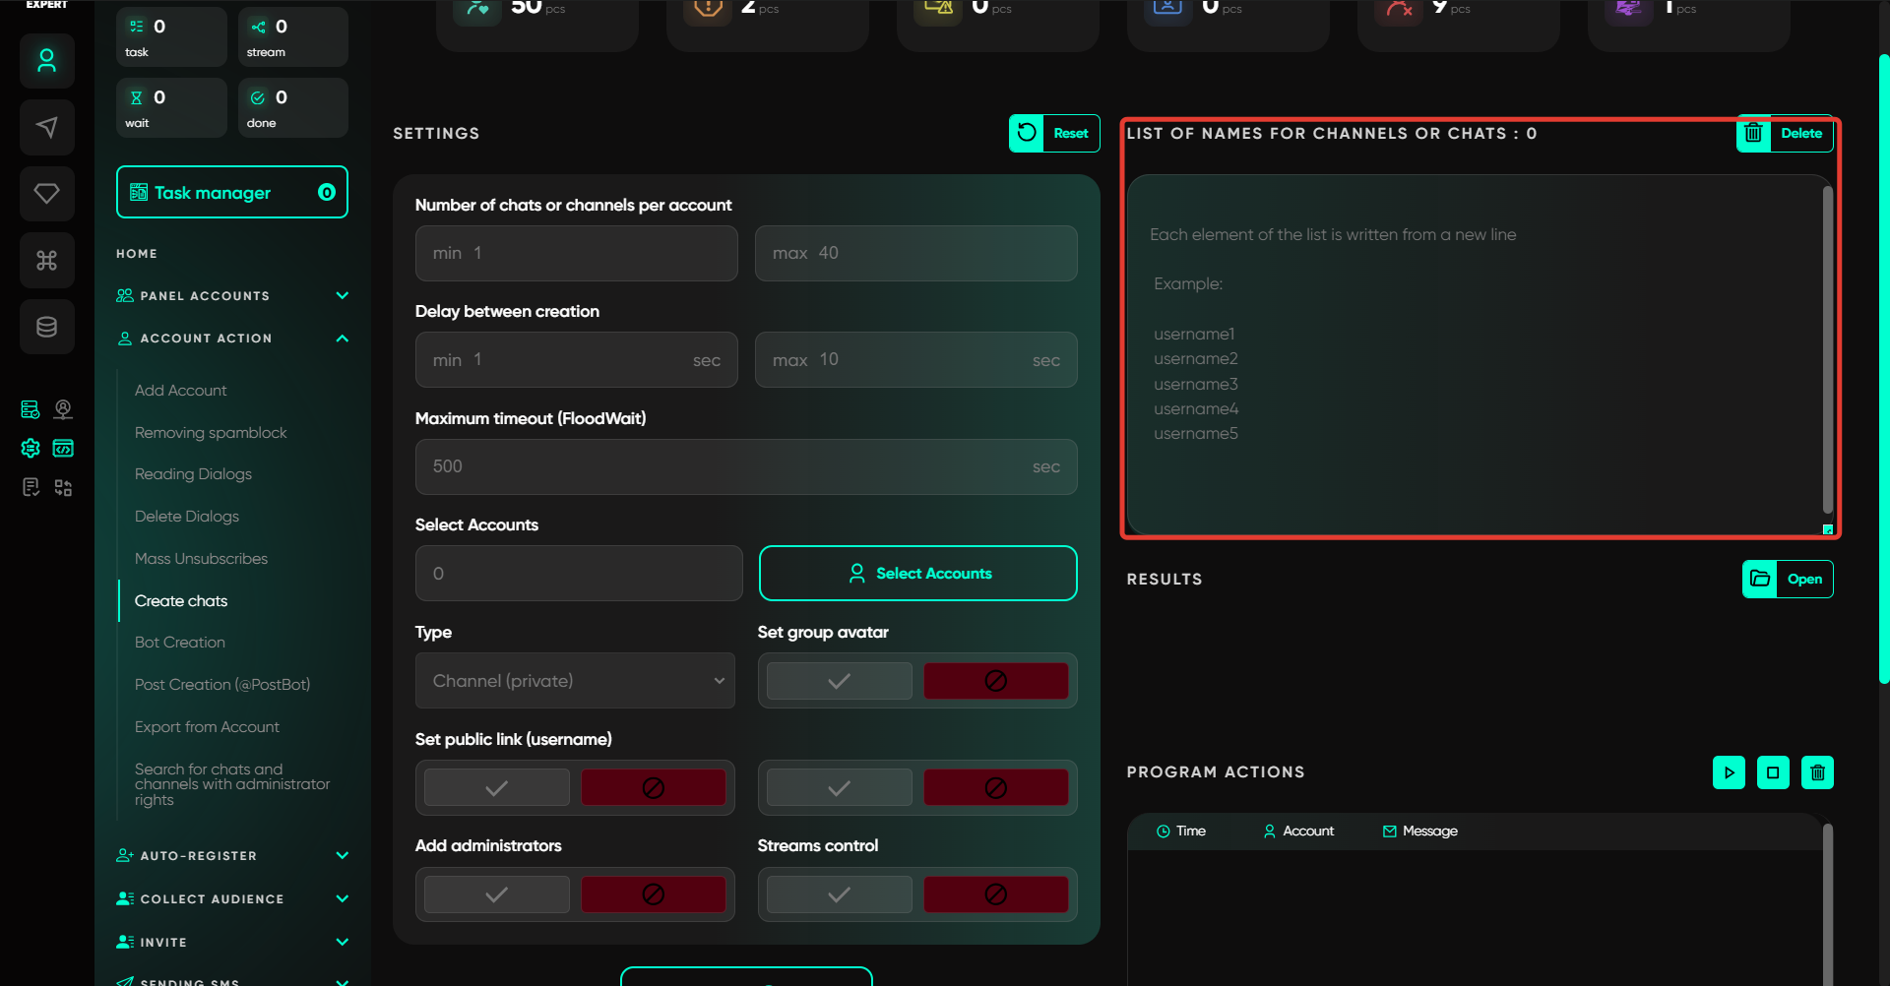Disable Add administrators with red toggle

point(653,894)
